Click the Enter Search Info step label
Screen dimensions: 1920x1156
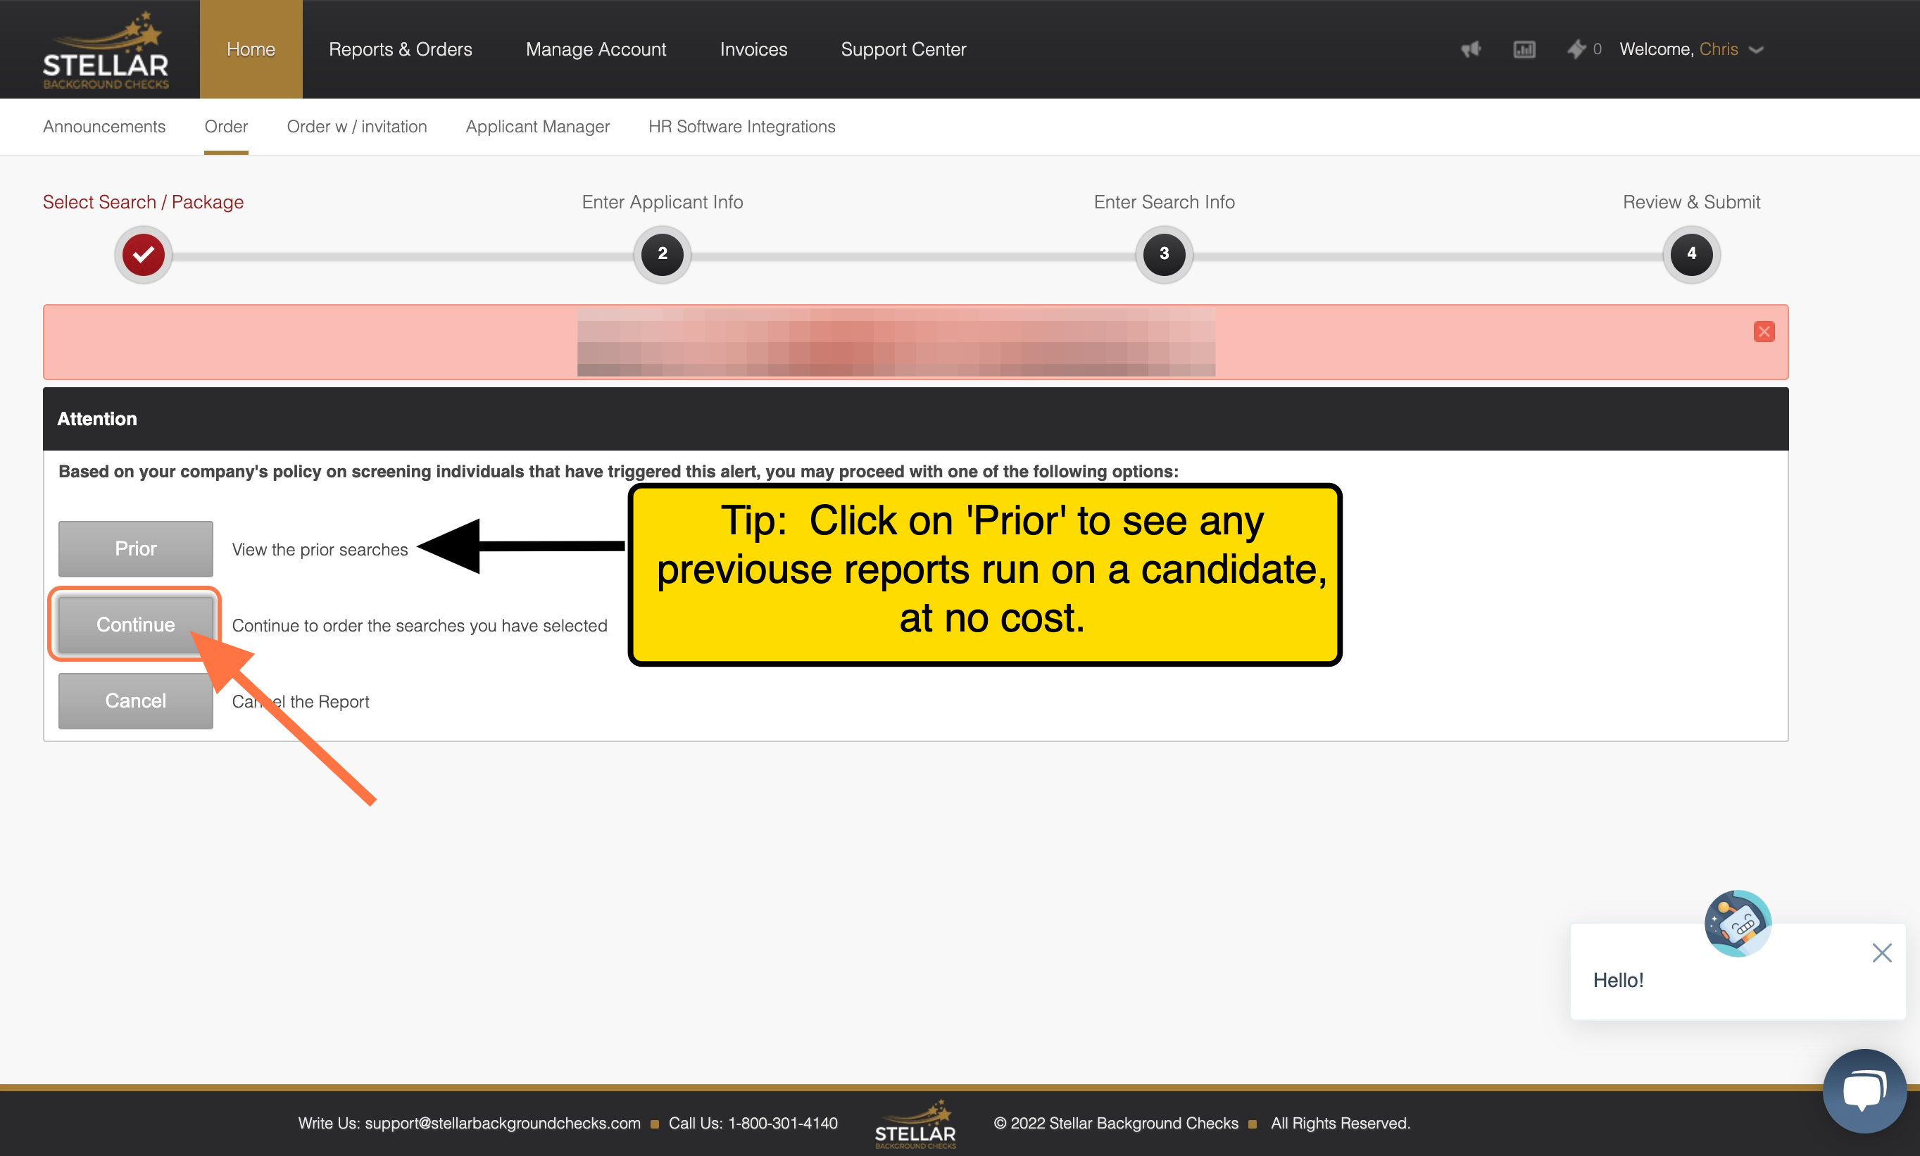(x=1164, y=202)
